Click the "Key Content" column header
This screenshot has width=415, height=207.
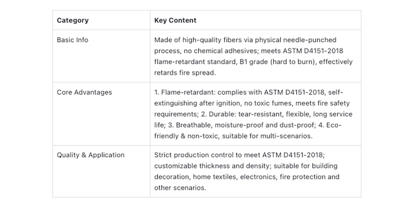175,20
